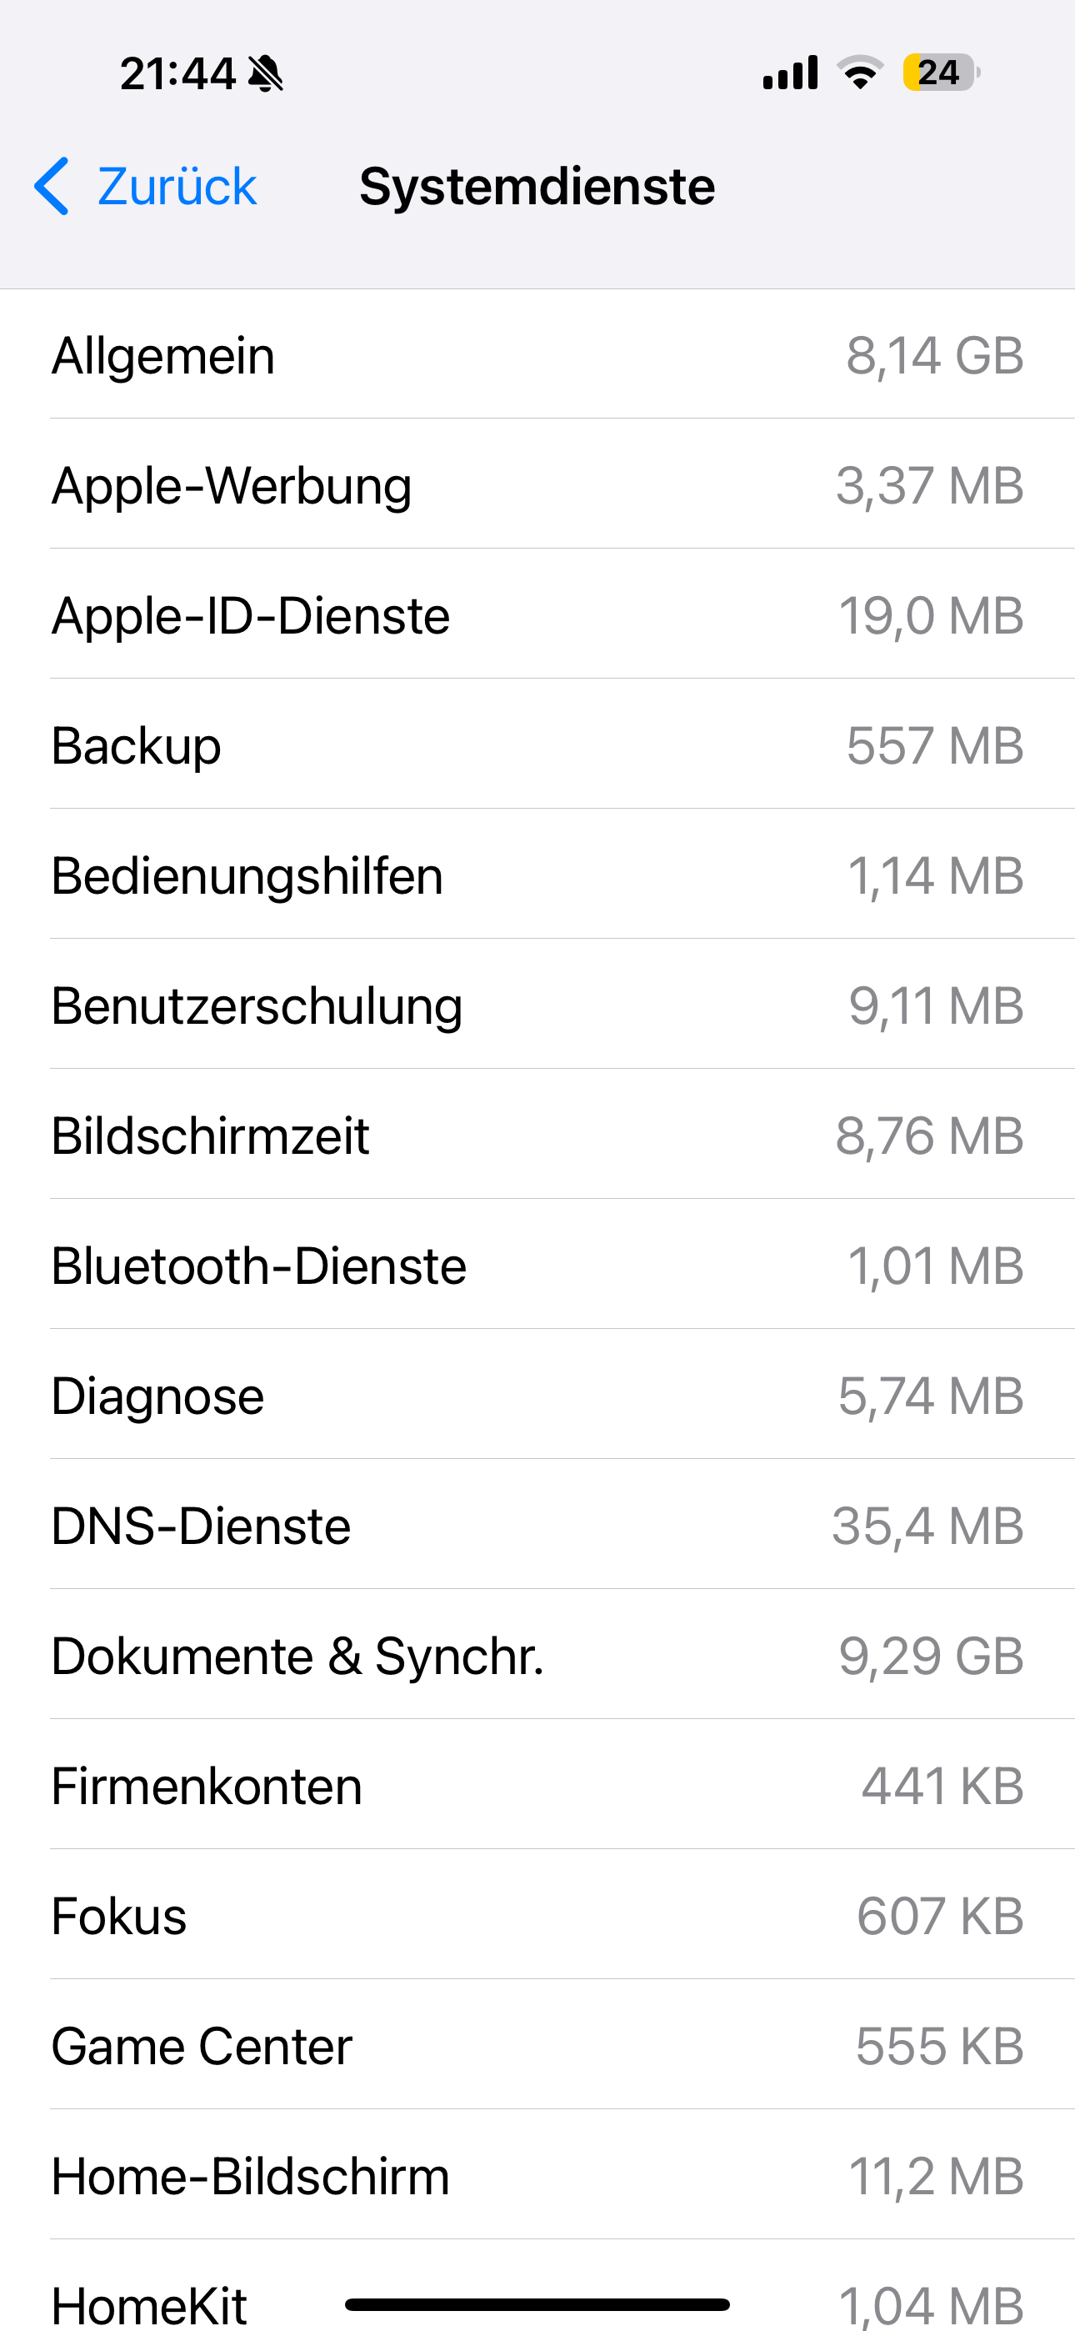
Task: Tap the Diagnose row
Action: [x=537, y=1396]
